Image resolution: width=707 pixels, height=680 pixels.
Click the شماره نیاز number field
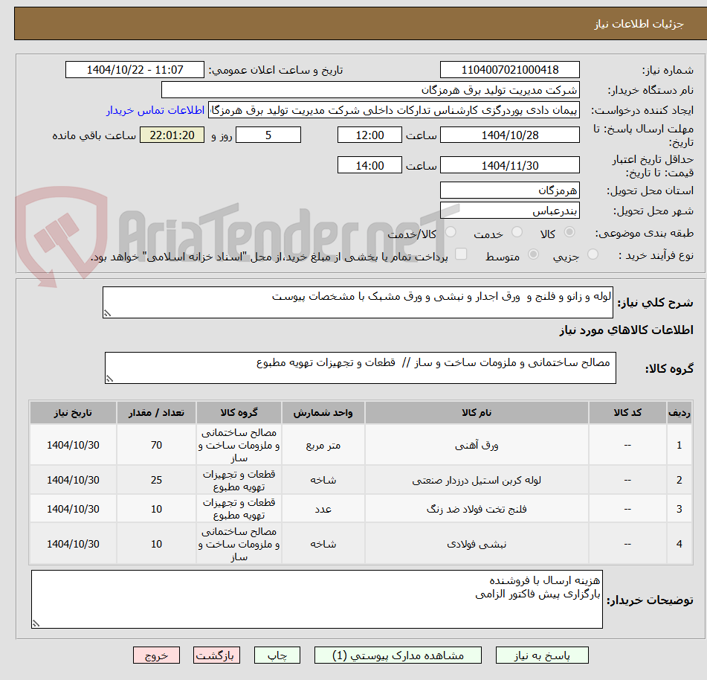[x=509, y=70]
